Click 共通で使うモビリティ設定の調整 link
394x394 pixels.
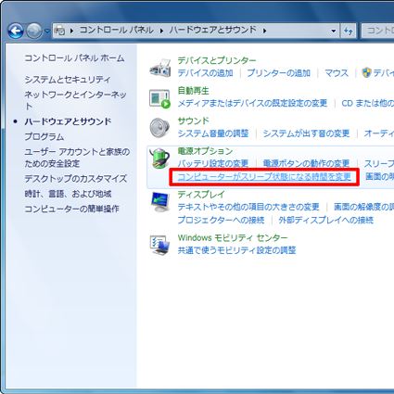tap(236, 250)
